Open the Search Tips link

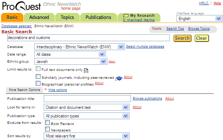175,29
